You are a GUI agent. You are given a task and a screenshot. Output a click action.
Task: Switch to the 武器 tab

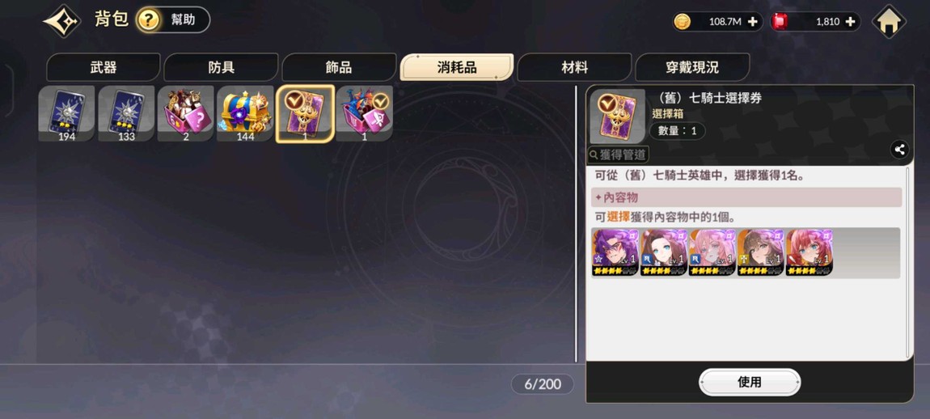coord(104,67)
